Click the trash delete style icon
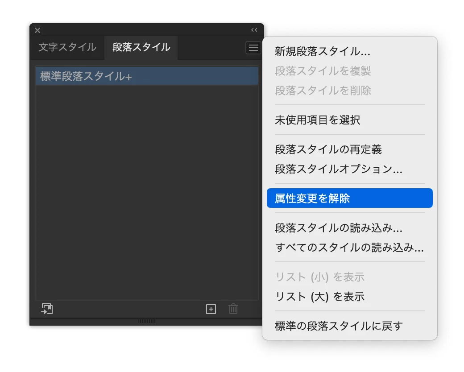 233,309
